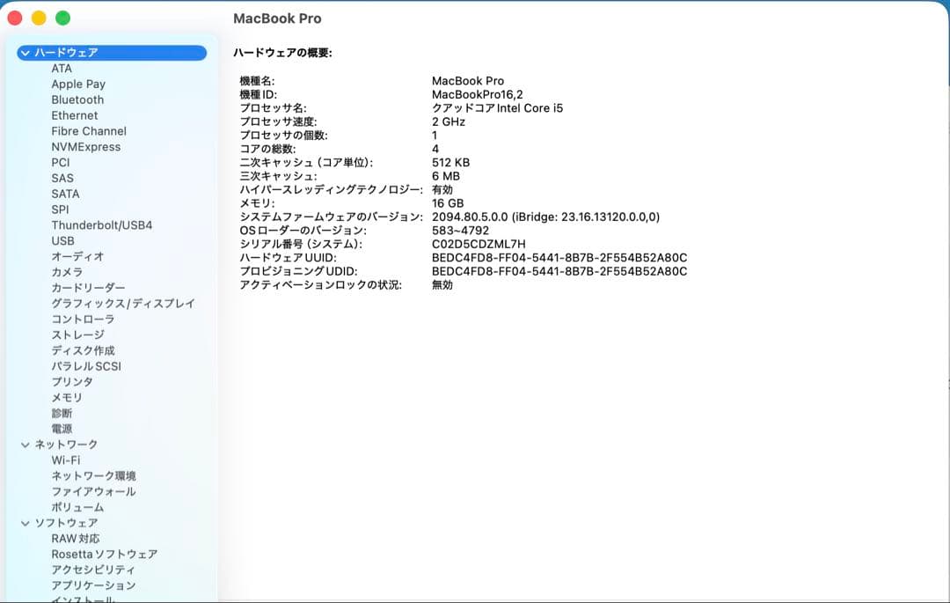Screen dimensions: 950x603
Task: Select アプリケーション in sidebar
Action: [x=94, y=586]
